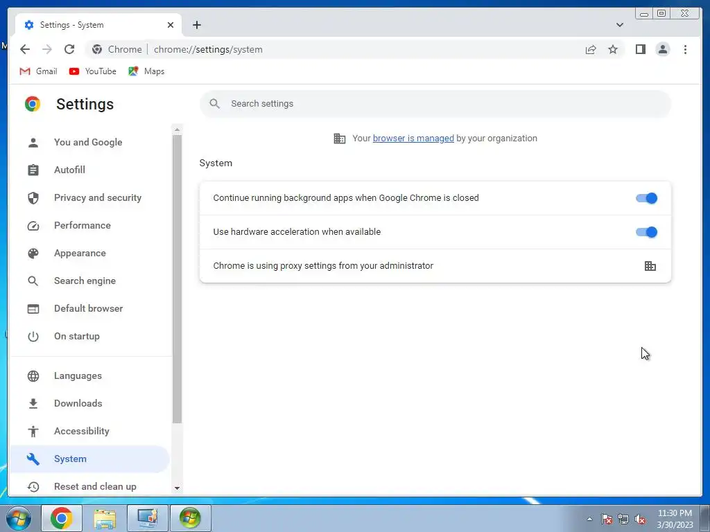Viewport: 710px width, 532px height.
Task: Open On startup section
Action: [x=89, y=336]
